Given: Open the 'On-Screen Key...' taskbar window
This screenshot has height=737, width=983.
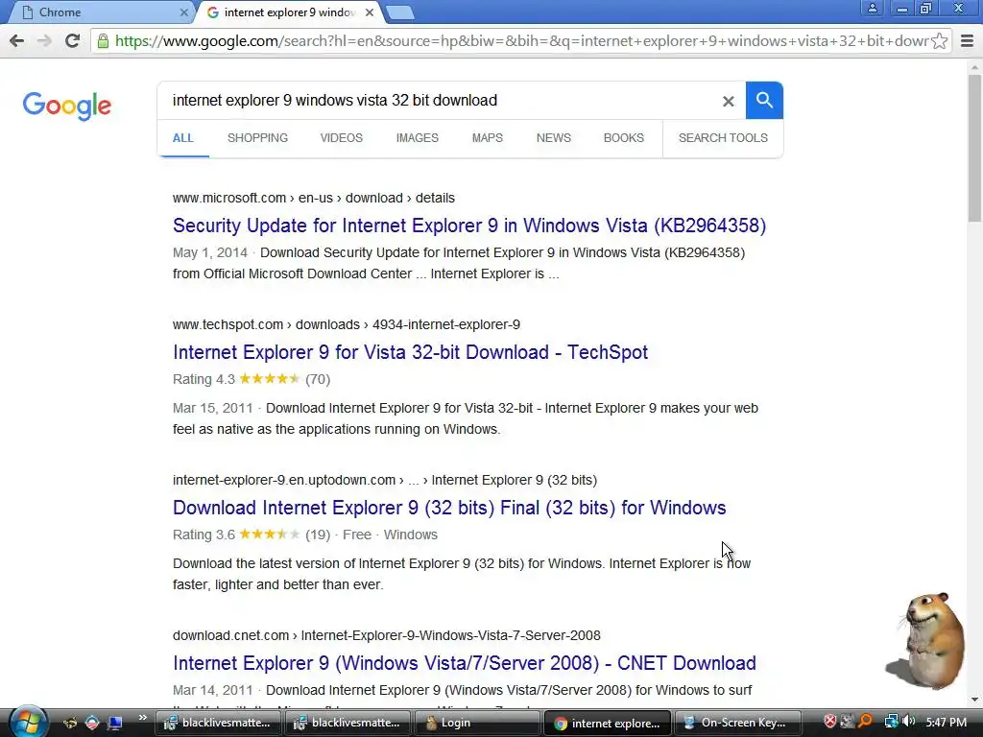Looking at the screenshot, I should pos(738,723).
